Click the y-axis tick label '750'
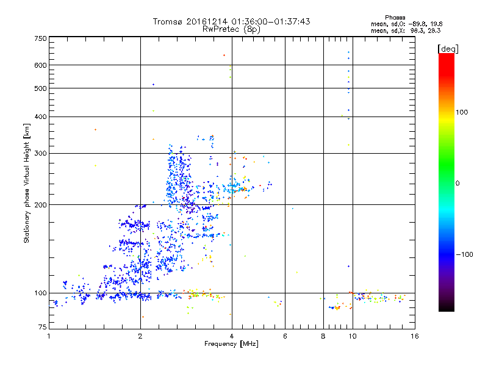Image resolution: width=488 pixels, height=366 pixels. point(41,38)
